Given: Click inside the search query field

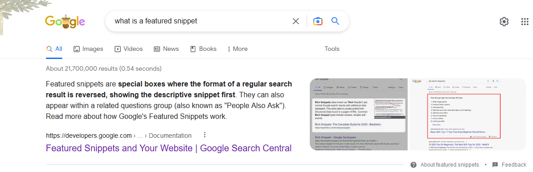Looking at the screenshot, I should point(201,21).
